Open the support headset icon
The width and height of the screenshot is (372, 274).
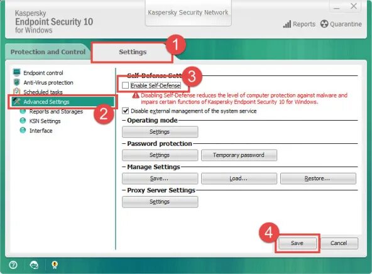[x=34, y=265]
